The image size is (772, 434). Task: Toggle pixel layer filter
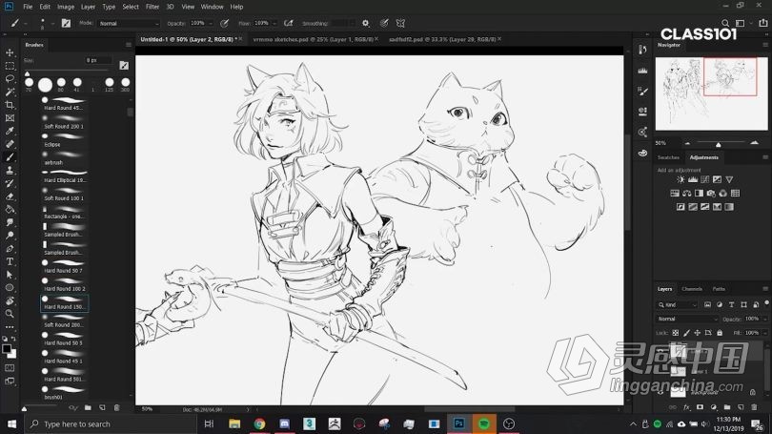707,305
